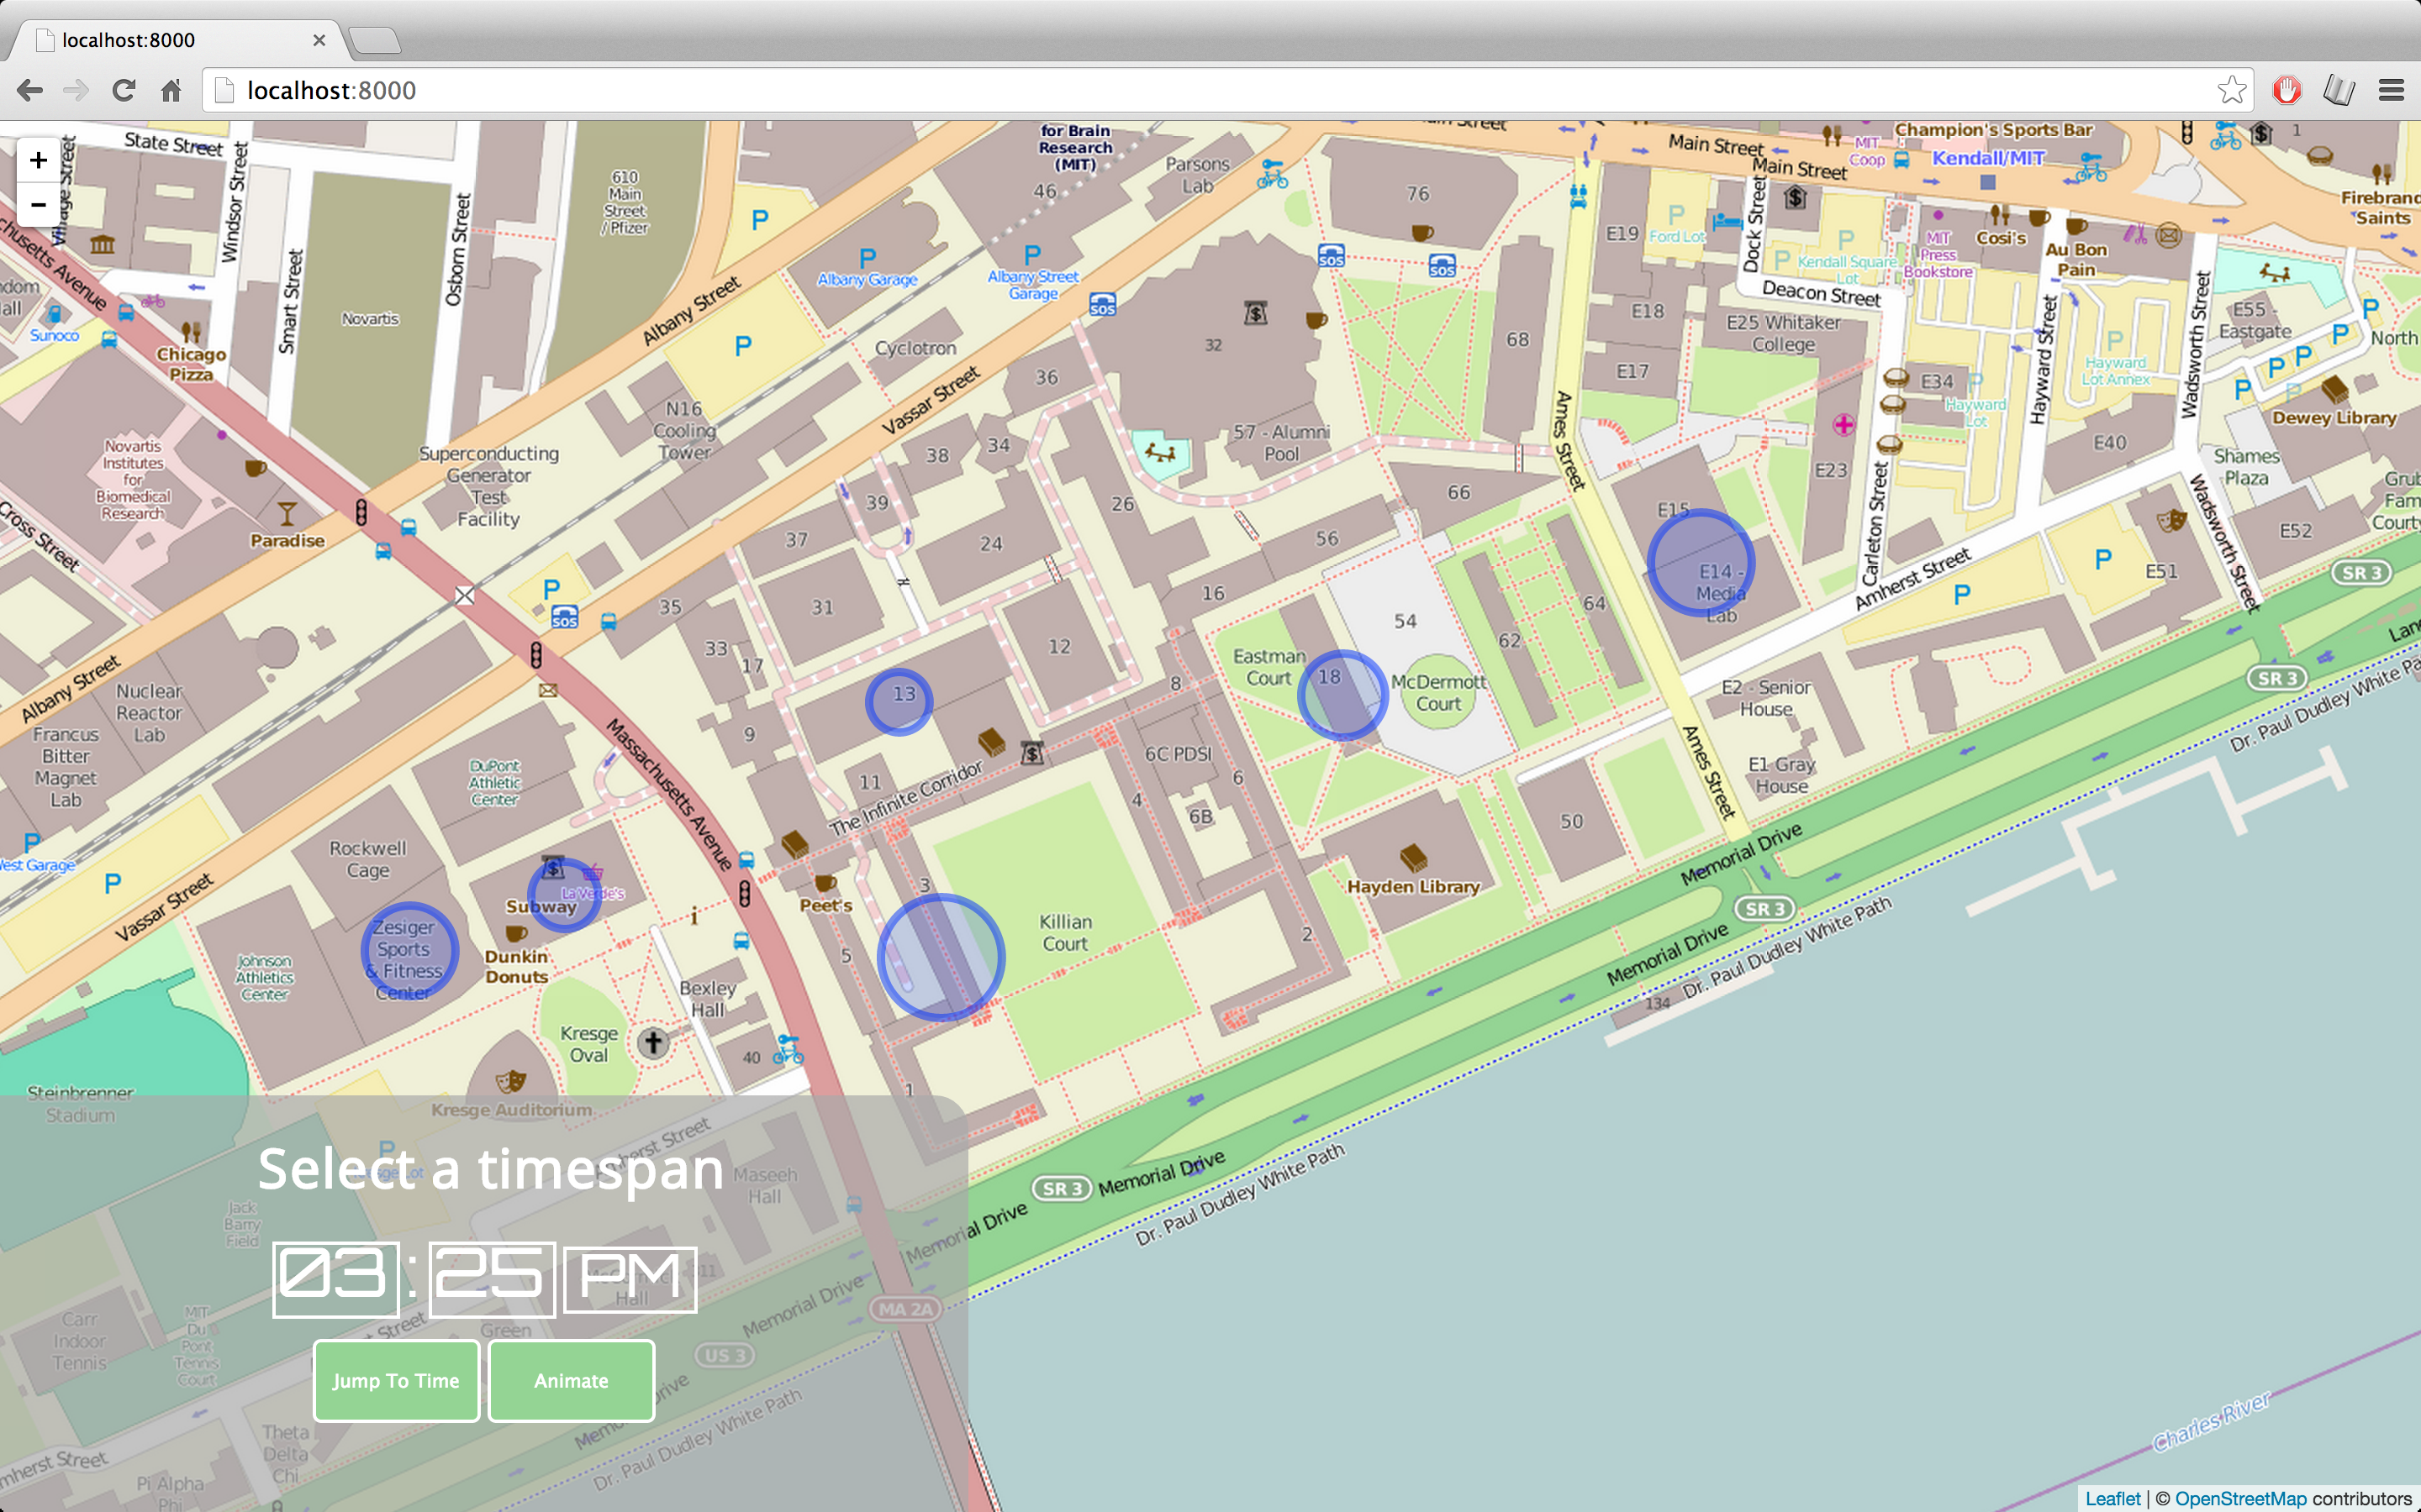
Task: Open a new browser tab
Action: pyautogui.click(x=376, y=40)
